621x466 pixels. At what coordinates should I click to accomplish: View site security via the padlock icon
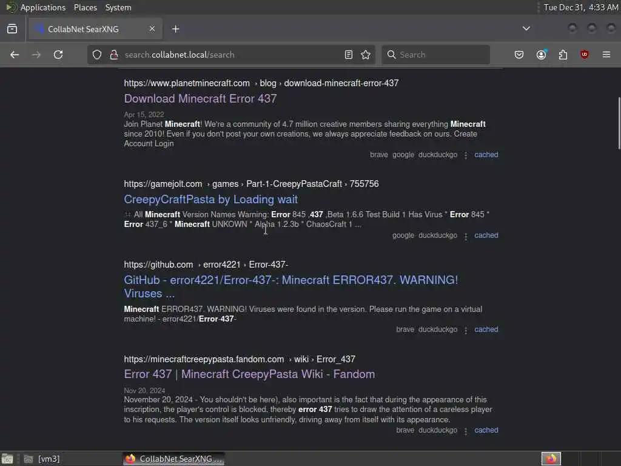pos(114,55)
